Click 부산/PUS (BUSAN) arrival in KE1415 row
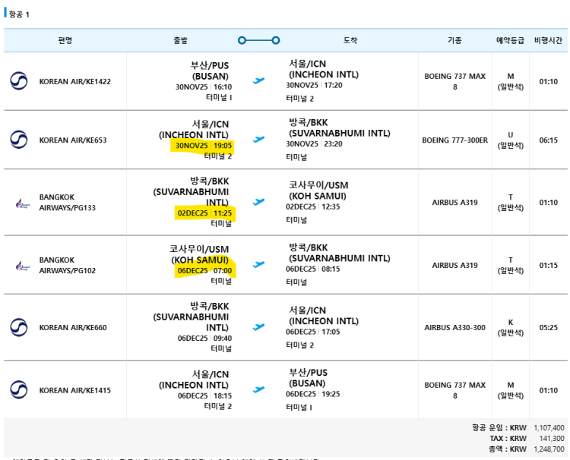 [308, 378]
